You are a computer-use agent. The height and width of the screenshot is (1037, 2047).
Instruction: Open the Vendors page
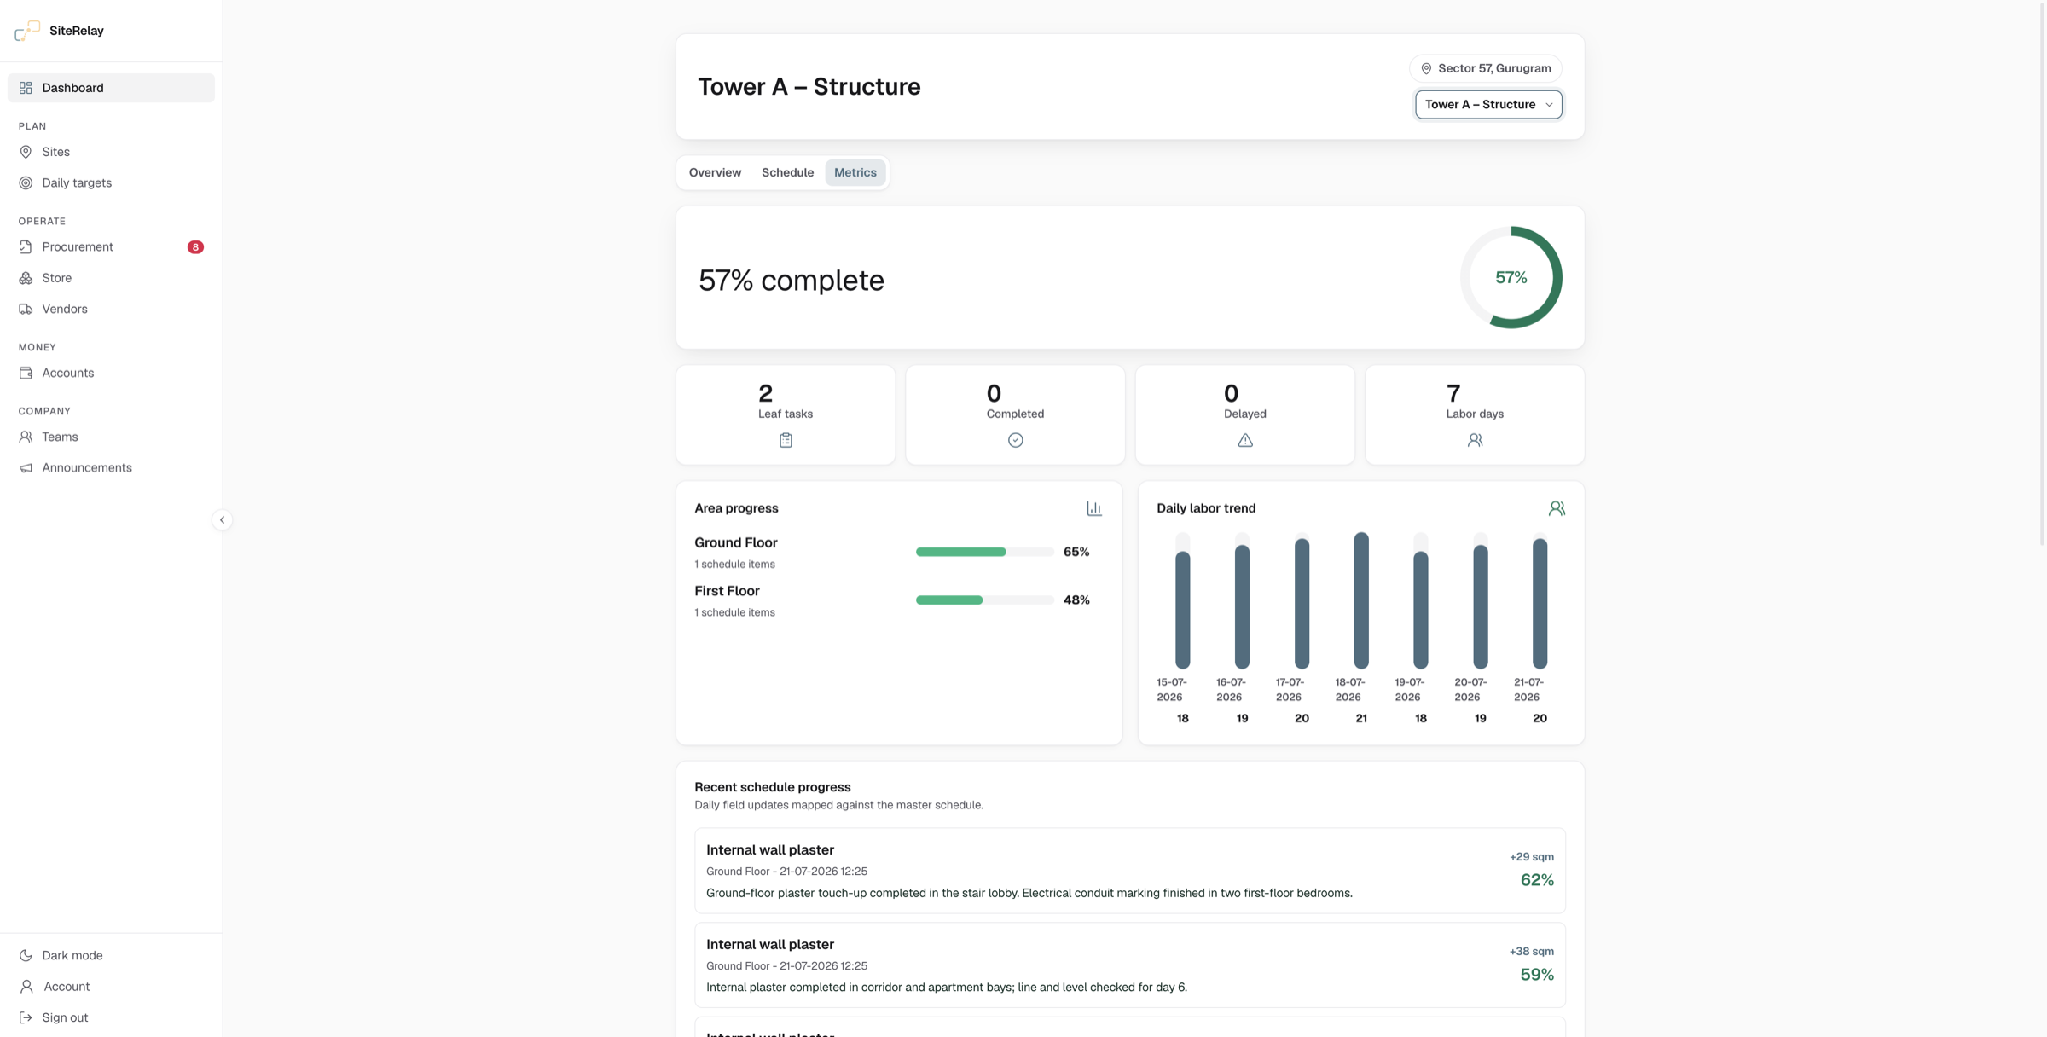coord(111,309)
